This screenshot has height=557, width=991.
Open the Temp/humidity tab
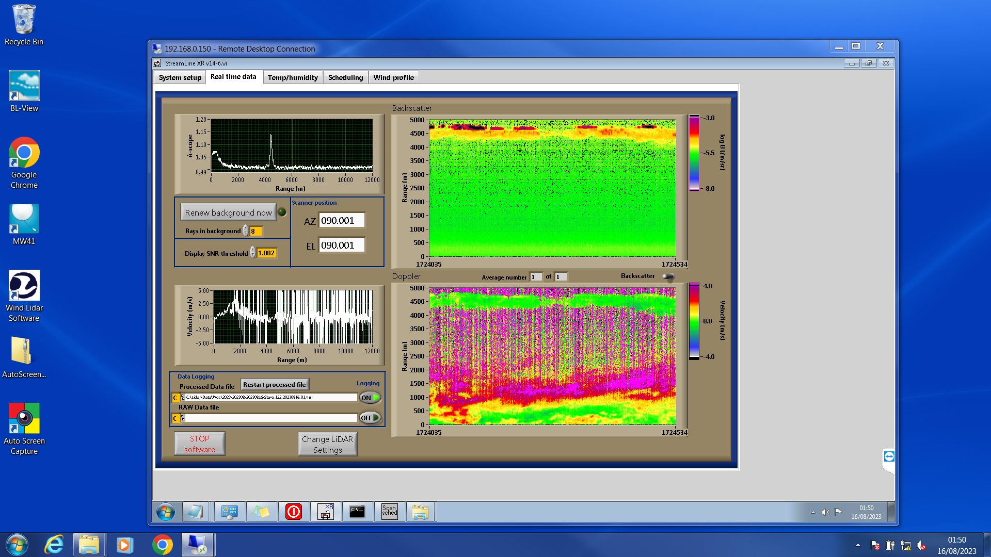click(292, 77)
